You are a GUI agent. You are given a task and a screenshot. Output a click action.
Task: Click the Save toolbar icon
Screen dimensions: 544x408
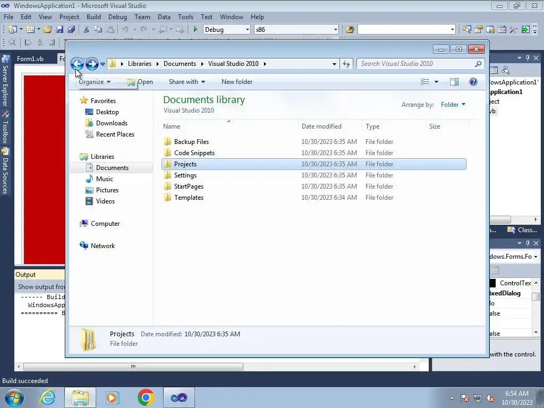tap(59, 30)
